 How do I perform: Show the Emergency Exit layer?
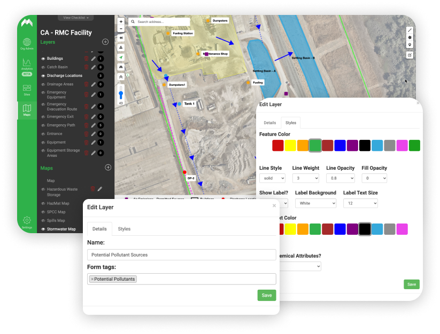coord(43,117)
